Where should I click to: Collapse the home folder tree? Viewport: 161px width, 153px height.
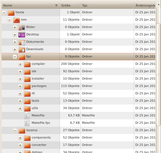[x=4, y=12]
